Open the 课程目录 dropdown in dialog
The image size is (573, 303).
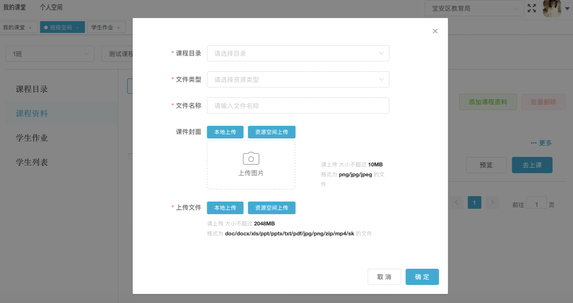[x=298, y=53]
